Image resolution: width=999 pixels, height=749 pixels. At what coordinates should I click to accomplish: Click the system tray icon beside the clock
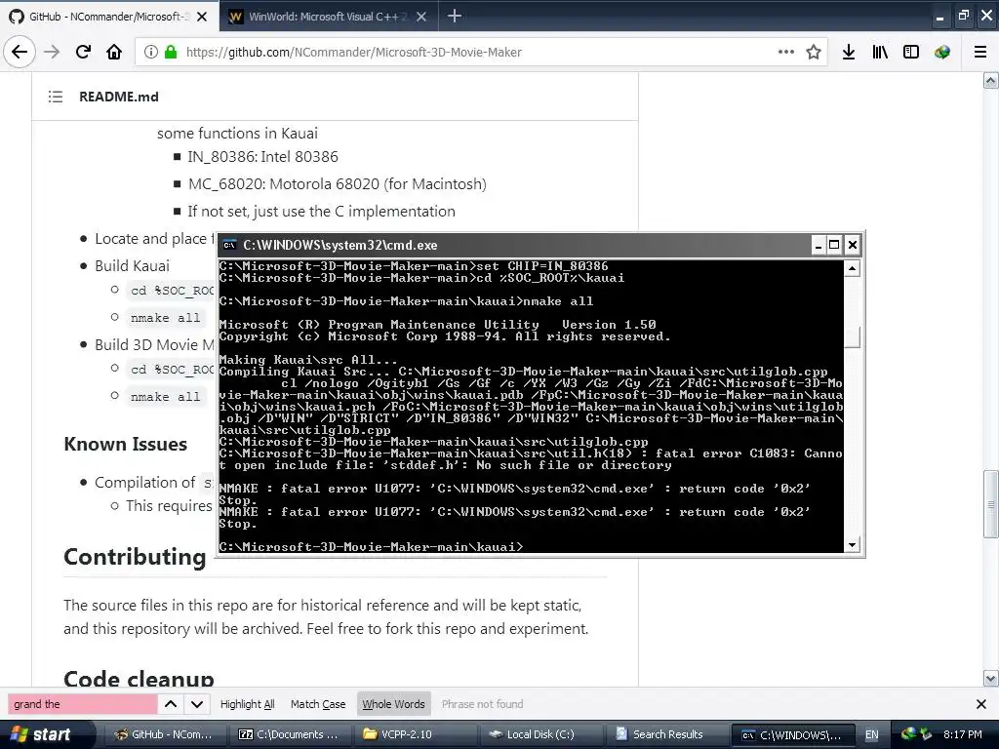pos(926,733)
